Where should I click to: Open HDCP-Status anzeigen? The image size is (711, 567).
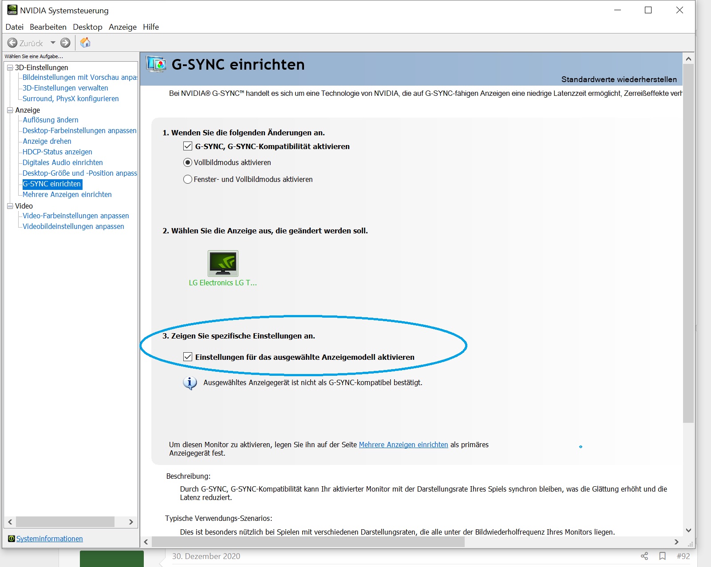pyautogui.click(x=57, y=152)
